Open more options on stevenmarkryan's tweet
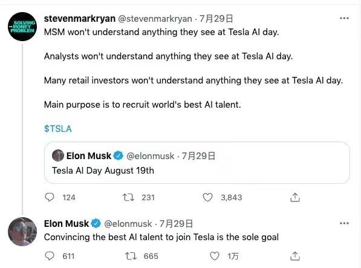This screenshot has height=268, width=361. click(344, 18)
